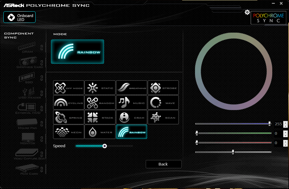This screenshot has height=189, width=289.
Task: Open the Onboard LED tab
Action: pyautogui.click(x=19, y=17)
